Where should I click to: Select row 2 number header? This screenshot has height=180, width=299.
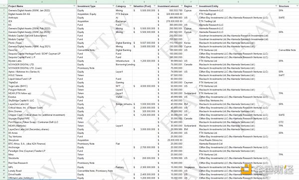point(4,10)
